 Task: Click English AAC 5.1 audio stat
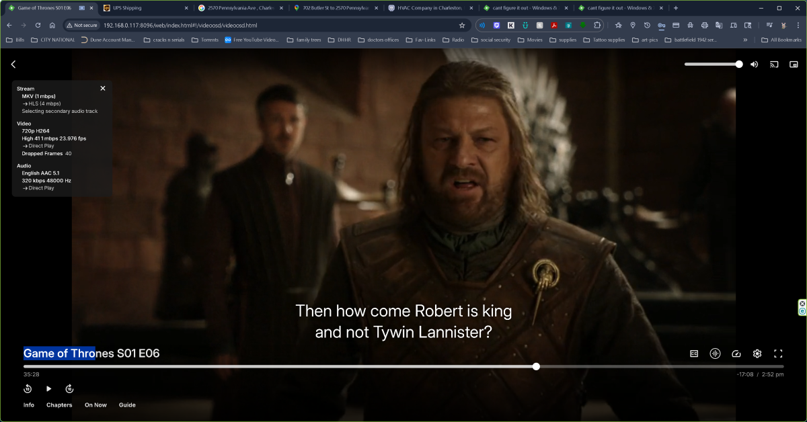41,173
